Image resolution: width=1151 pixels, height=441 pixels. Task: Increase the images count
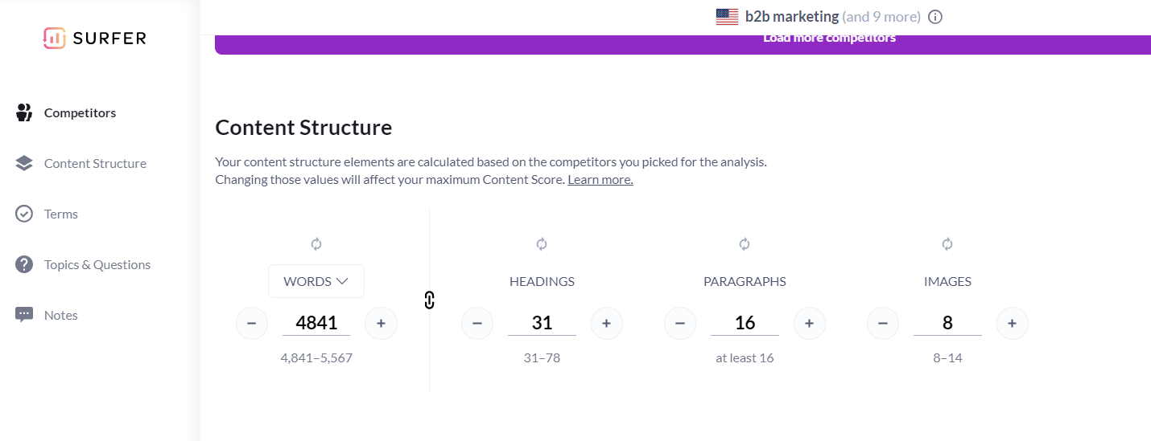click(1013, 324)
